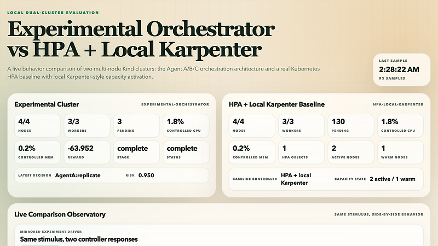Click the "complete" Stage card
The image size is (438, 246).
click(x=136, y=153)
